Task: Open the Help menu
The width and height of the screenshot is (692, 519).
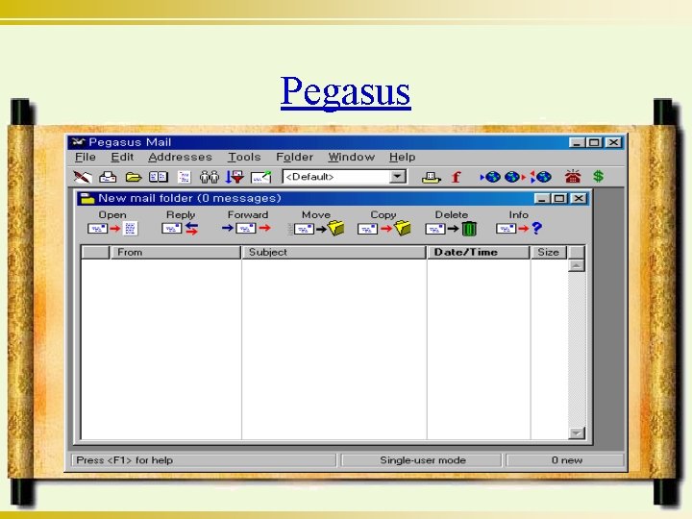Action: (402, 157)
